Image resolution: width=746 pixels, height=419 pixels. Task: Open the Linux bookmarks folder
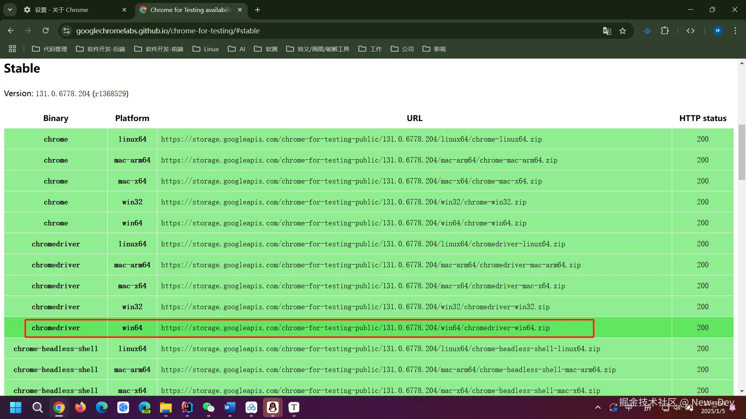206,49
